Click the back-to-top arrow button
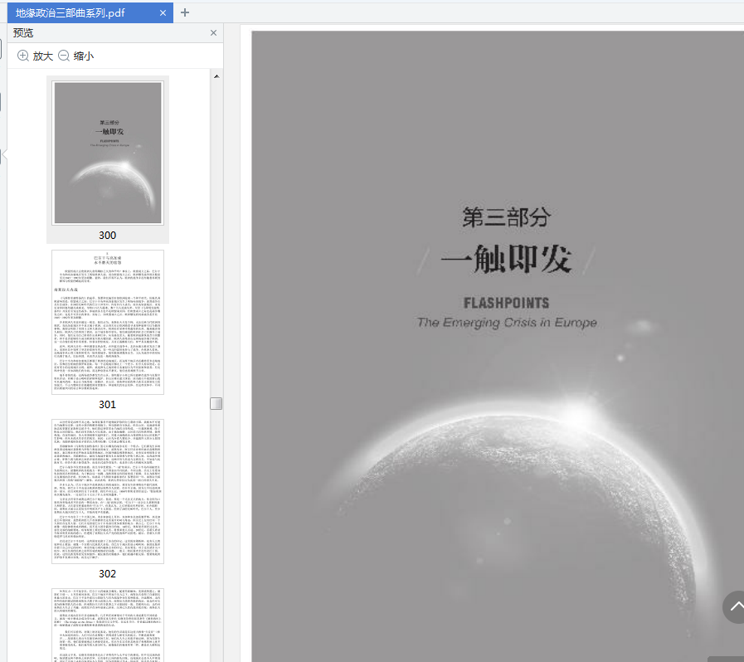 point(734,607)
